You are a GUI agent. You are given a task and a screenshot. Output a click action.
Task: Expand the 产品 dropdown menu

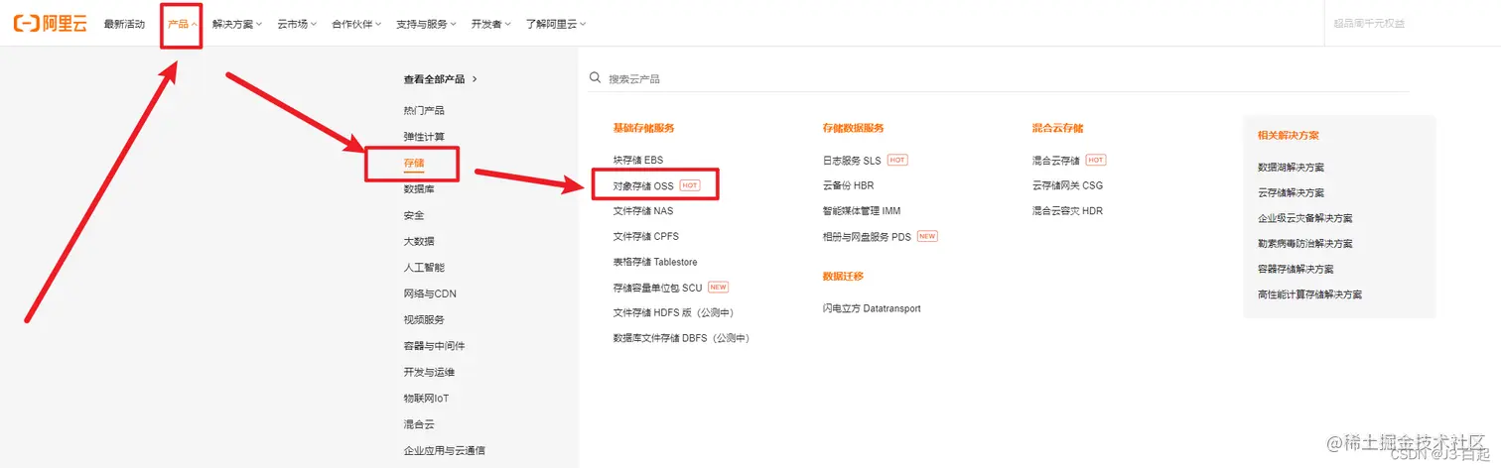[183, 24]
